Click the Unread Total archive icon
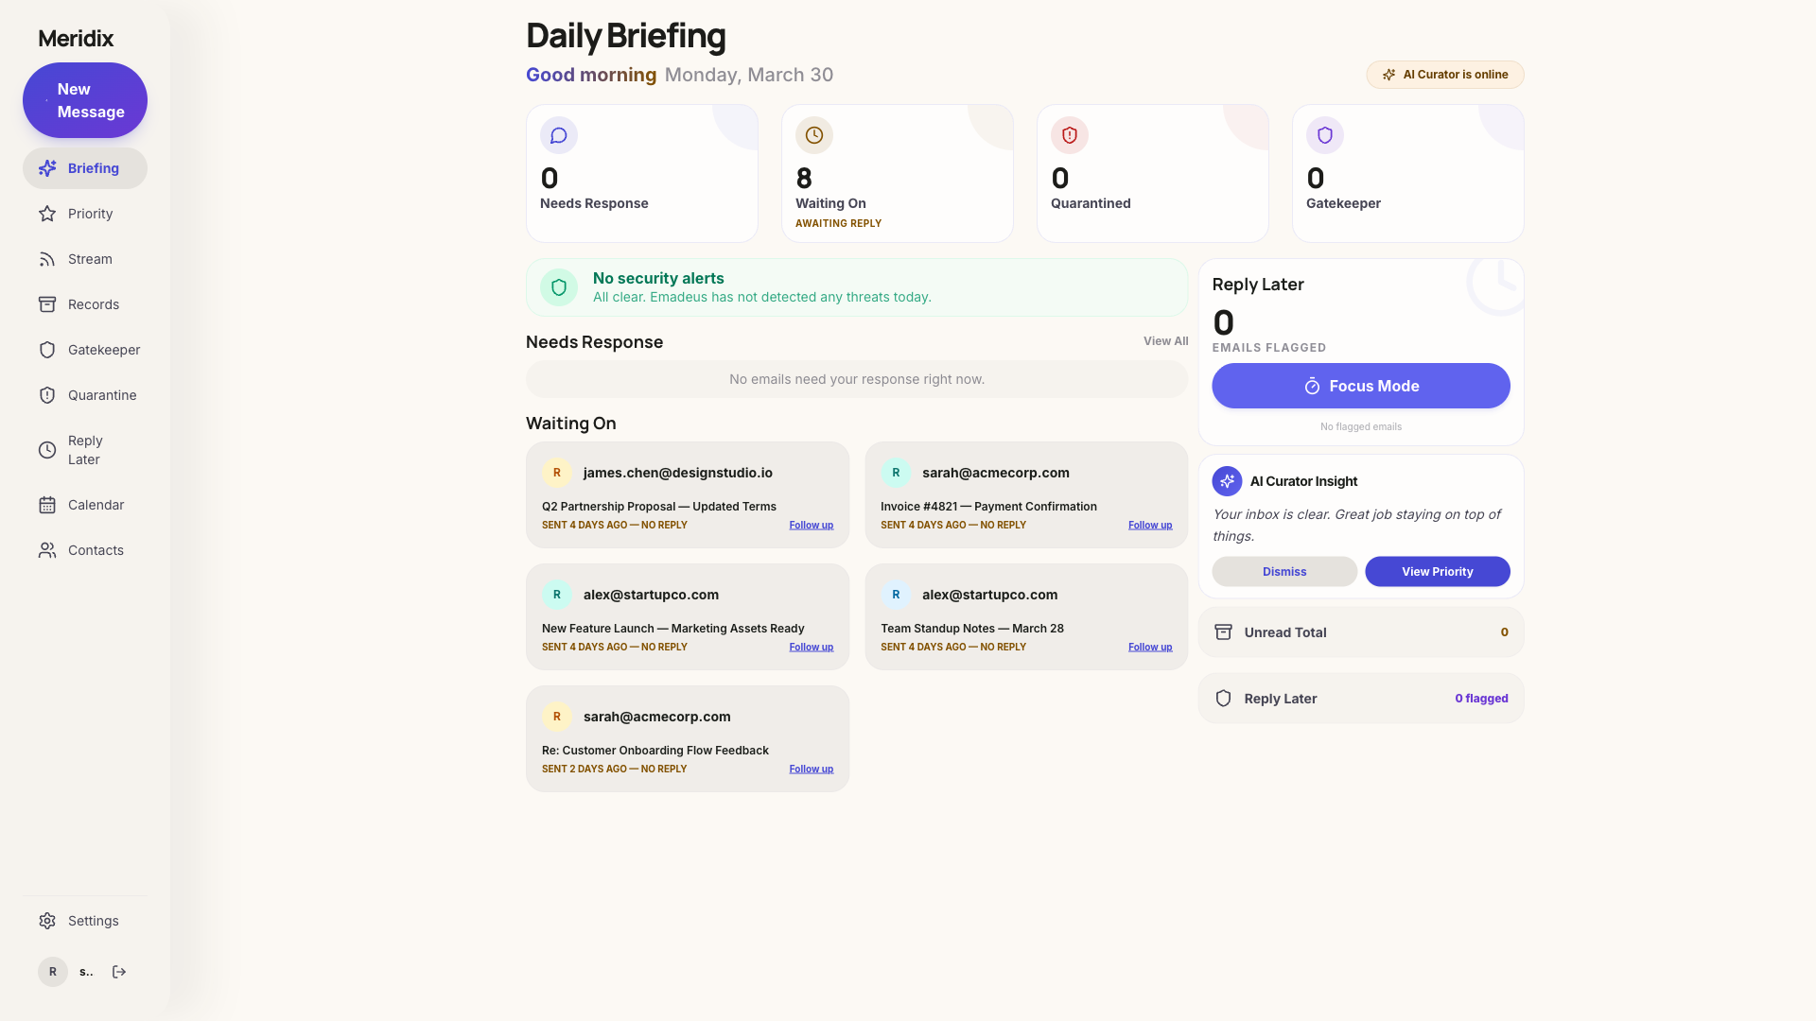The height and width of the screenshot is (1021, 1816). click(1223, 632)
